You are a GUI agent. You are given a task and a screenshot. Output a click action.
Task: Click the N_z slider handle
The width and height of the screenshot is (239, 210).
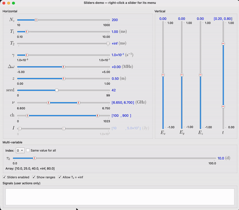coord(36,20)
